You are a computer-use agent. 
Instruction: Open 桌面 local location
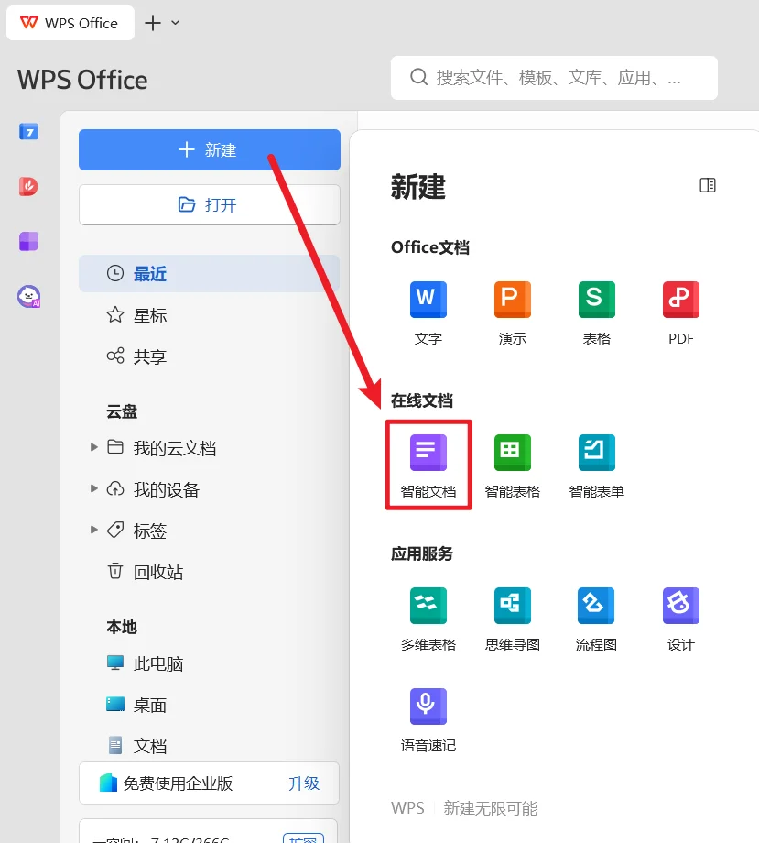pos(136,705)
